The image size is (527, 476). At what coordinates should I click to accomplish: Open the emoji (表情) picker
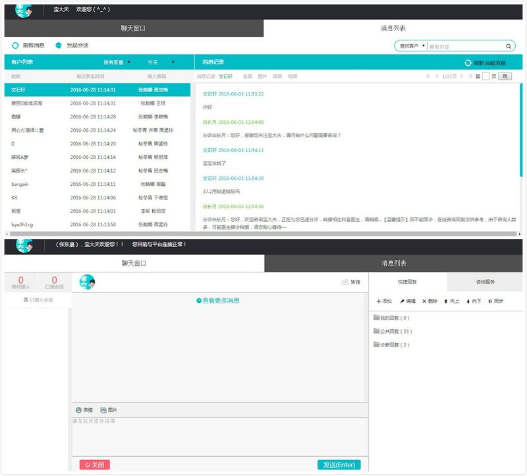click(78, 410)
